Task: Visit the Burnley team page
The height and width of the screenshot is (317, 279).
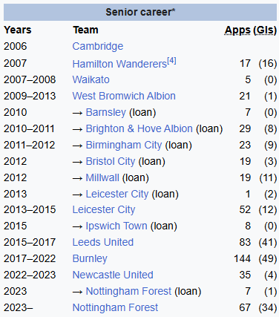Action: pos(90,259)
